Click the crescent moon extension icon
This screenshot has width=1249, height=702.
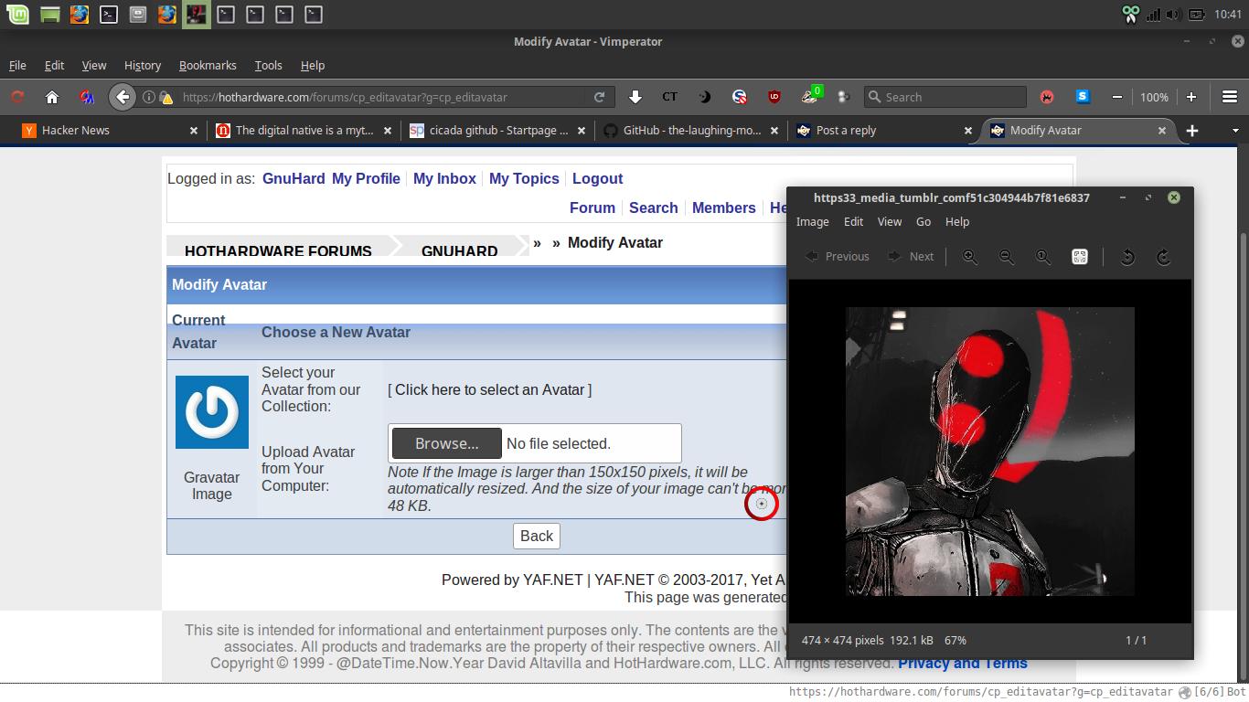[705, 97]
